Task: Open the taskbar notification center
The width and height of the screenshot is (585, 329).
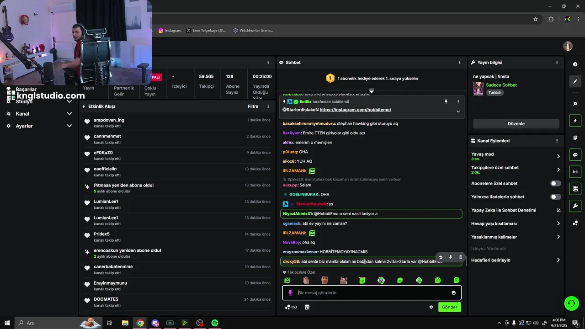Action: (575, 323)
